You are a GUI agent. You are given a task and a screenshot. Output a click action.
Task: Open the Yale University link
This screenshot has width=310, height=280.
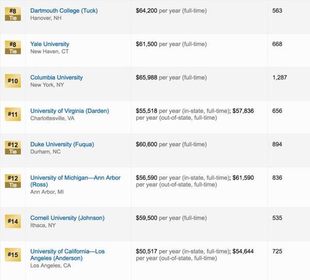point(50,44)
